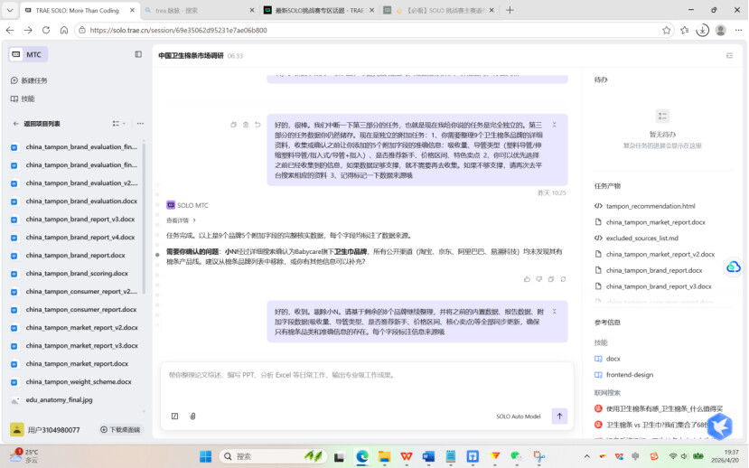
Task: Open the 技能 skills page
Action: click(27, 98)
